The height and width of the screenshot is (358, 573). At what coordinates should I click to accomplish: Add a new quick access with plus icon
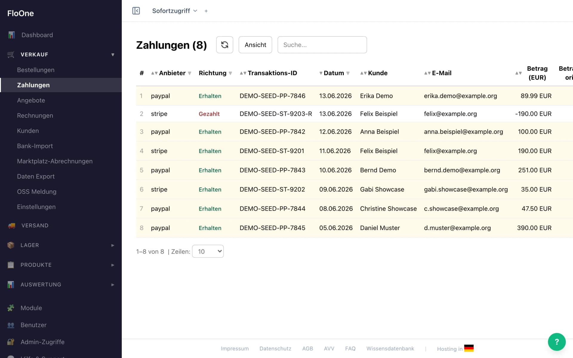click(206, 11)
